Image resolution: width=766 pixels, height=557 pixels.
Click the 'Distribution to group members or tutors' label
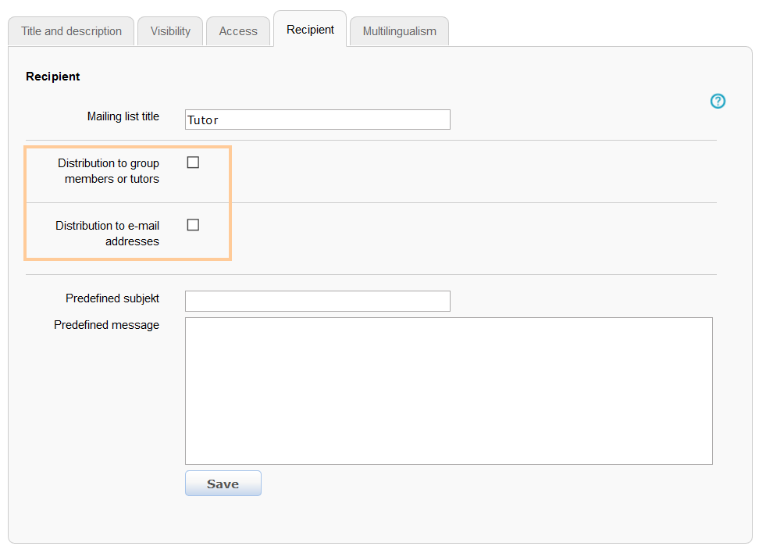(109, 171)
